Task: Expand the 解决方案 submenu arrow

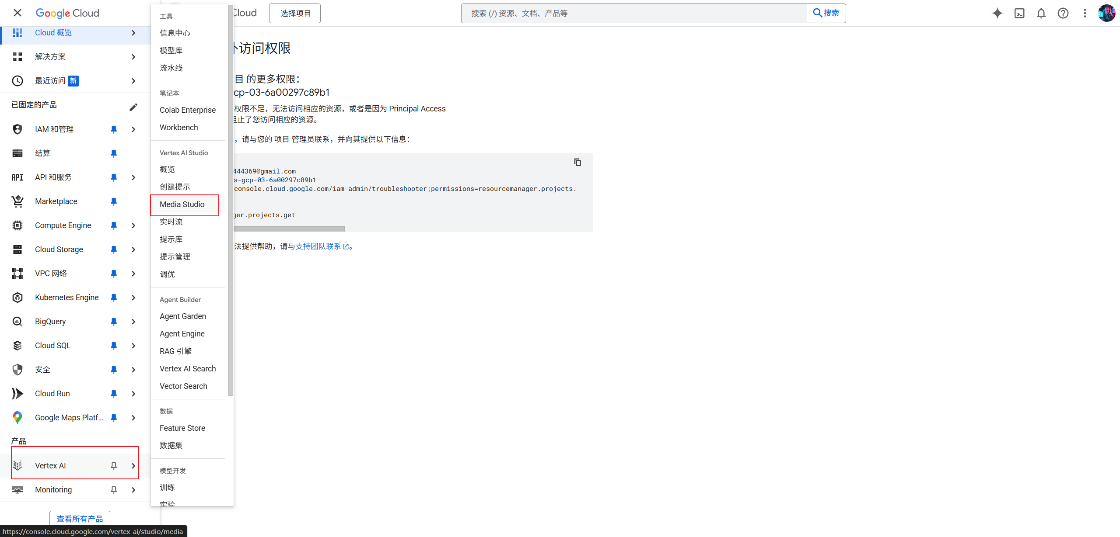Action: coord(133,57)
